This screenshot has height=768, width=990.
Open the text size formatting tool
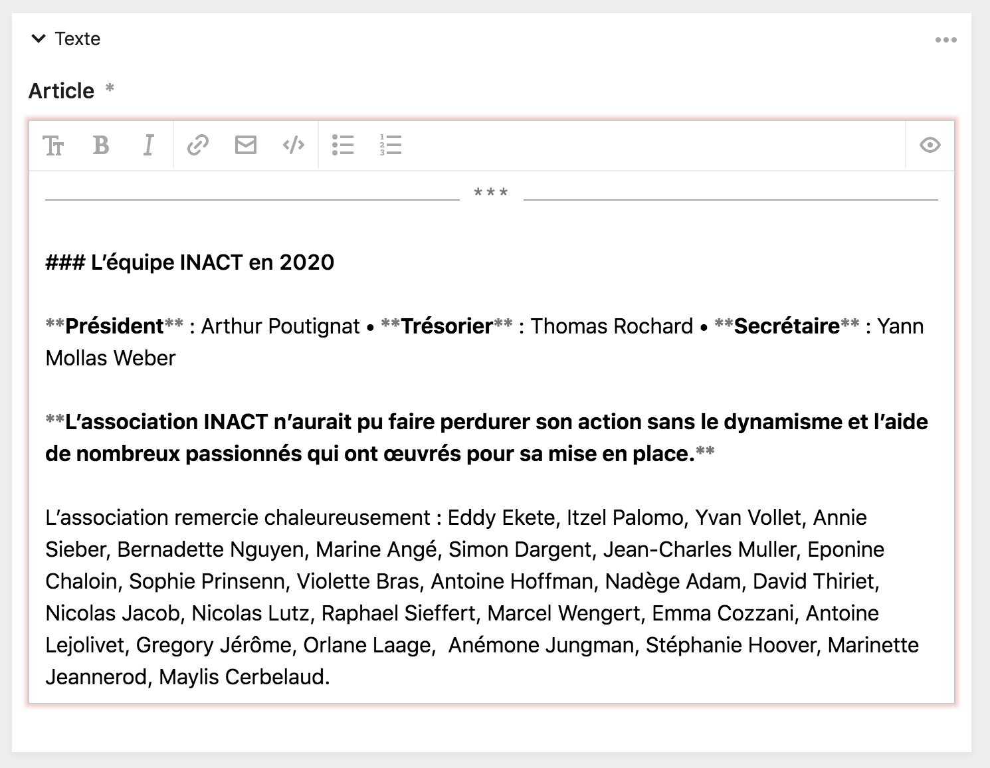pyautogui.click(x=54, y=145)
